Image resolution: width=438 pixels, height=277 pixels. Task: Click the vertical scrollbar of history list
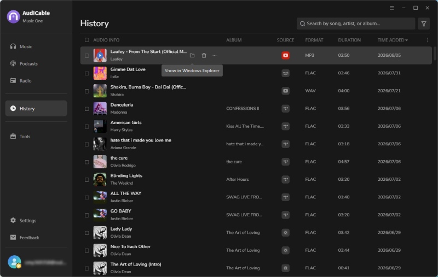point(435,54)
